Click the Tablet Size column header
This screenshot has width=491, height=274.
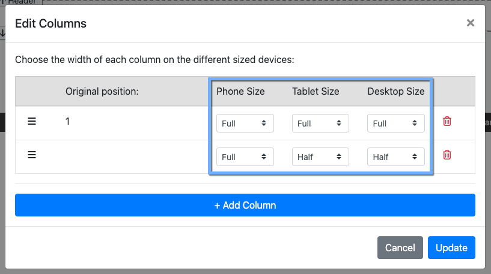[316, 92]
